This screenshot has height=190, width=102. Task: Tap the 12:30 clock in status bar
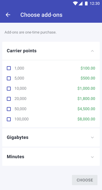point(95,3)
